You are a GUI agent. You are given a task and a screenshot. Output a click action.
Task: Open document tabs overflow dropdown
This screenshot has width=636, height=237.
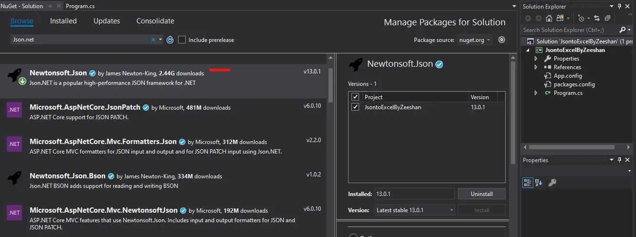pyautogui.click(x=514, y=6)
